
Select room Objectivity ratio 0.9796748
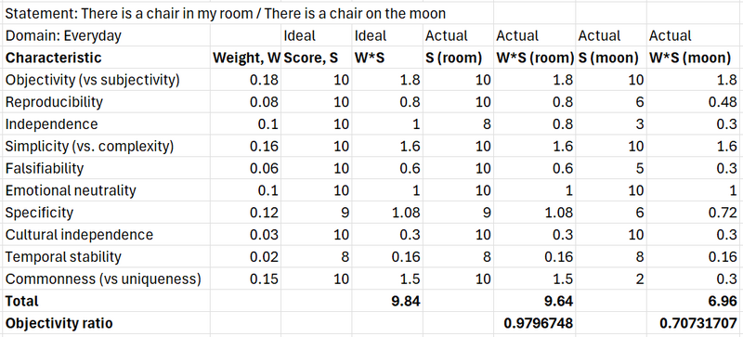coord(535,323)
